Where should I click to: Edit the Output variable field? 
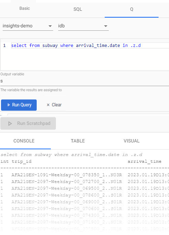(84, 81)
